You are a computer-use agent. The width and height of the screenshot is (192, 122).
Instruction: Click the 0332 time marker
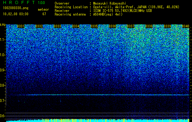pyautogui.click(x=39, y=26)
